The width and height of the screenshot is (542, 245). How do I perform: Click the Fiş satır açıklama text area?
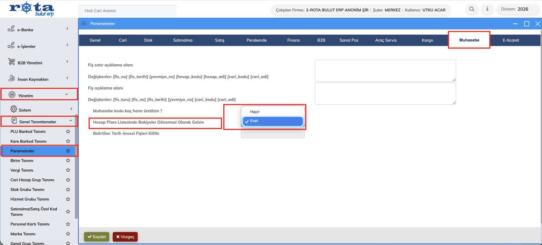385,70
